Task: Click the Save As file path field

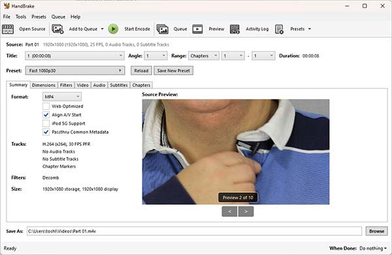Action: pos(194,231)
